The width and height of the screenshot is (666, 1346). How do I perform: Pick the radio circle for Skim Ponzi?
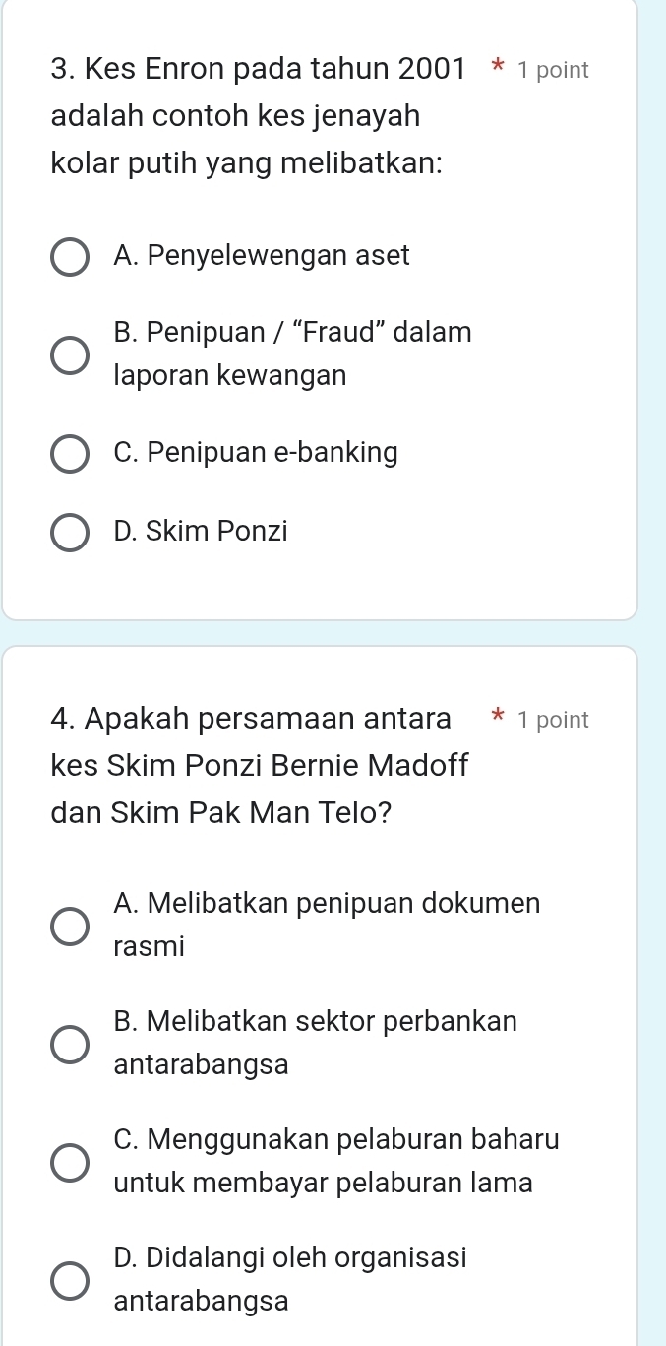point(69,533)
